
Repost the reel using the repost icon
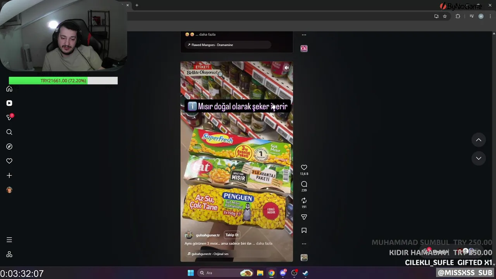pyautogui.click(x=304, y=200)
